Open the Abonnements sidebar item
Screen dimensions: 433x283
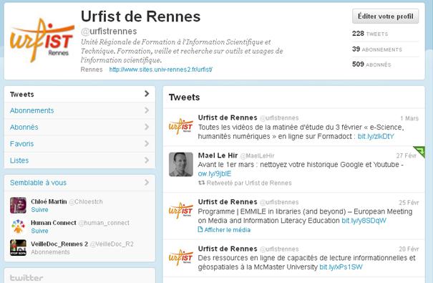pyautogui.click(x=79, y=110)
